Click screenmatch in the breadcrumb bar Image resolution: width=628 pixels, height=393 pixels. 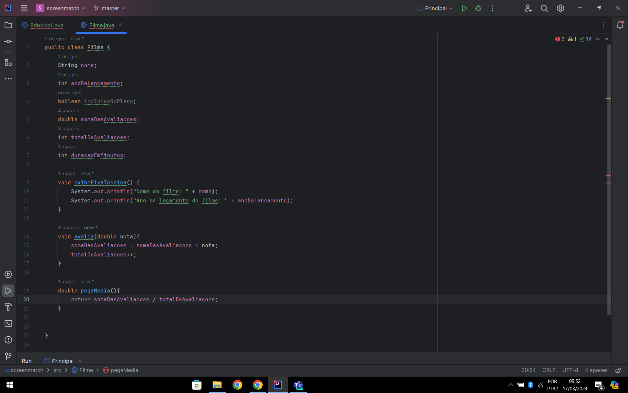pos(25,370)
